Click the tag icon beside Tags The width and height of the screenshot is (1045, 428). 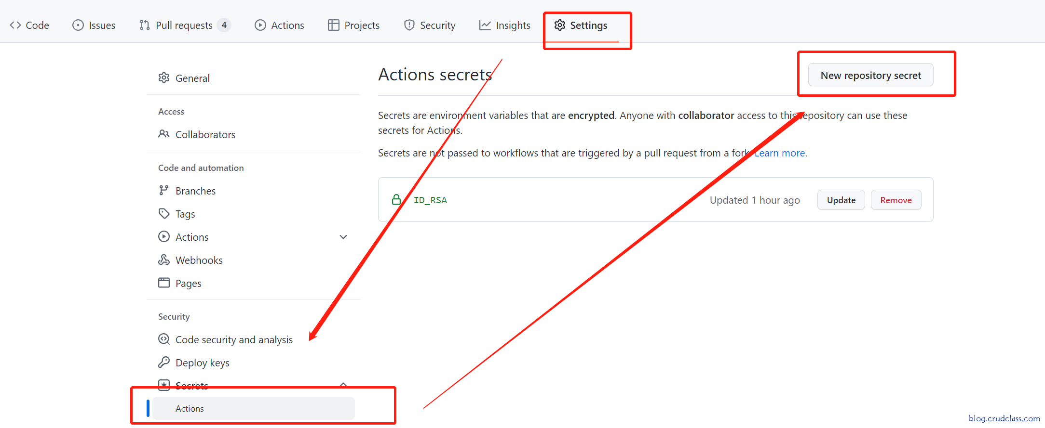(x=164, y=213)
